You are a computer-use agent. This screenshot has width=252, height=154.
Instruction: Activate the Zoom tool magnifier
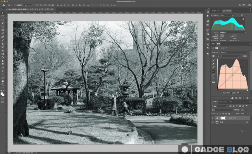click(x=3, y=84)
